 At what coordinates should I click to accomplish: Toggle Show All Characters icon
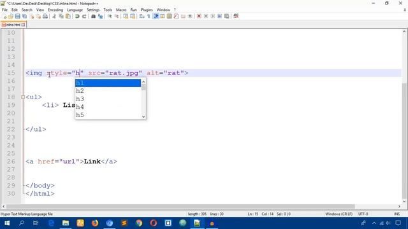(x=149, y=17)
